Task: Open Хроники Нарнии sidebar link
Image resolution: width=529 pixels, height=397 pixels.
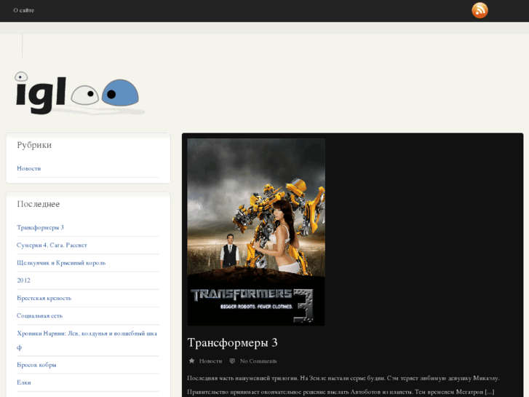Action: [87, 340]
